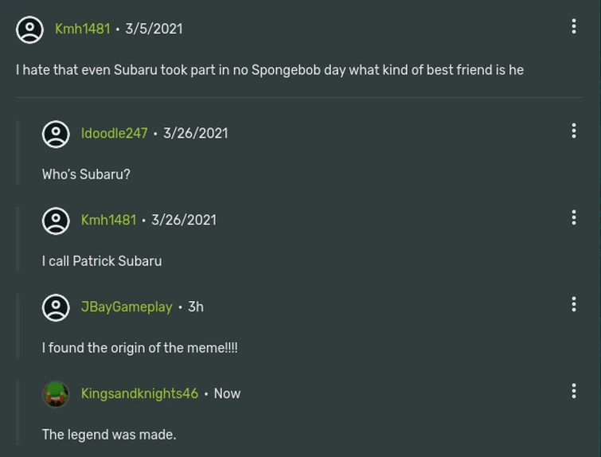Image resolution: width=601 pixels, height=457 pixels.
Task: Click Kmh1481's avatar beside the 3/26/2021 reply
Action: (x=56, y=221)
